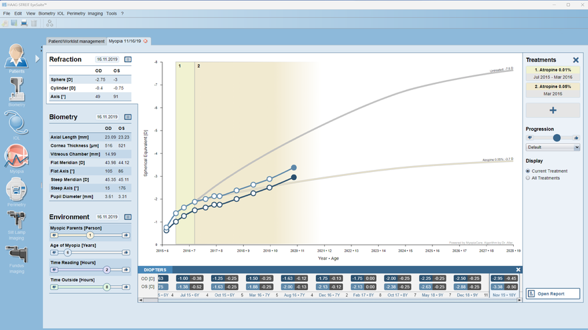Open the IOL module icon

(17, 124)
